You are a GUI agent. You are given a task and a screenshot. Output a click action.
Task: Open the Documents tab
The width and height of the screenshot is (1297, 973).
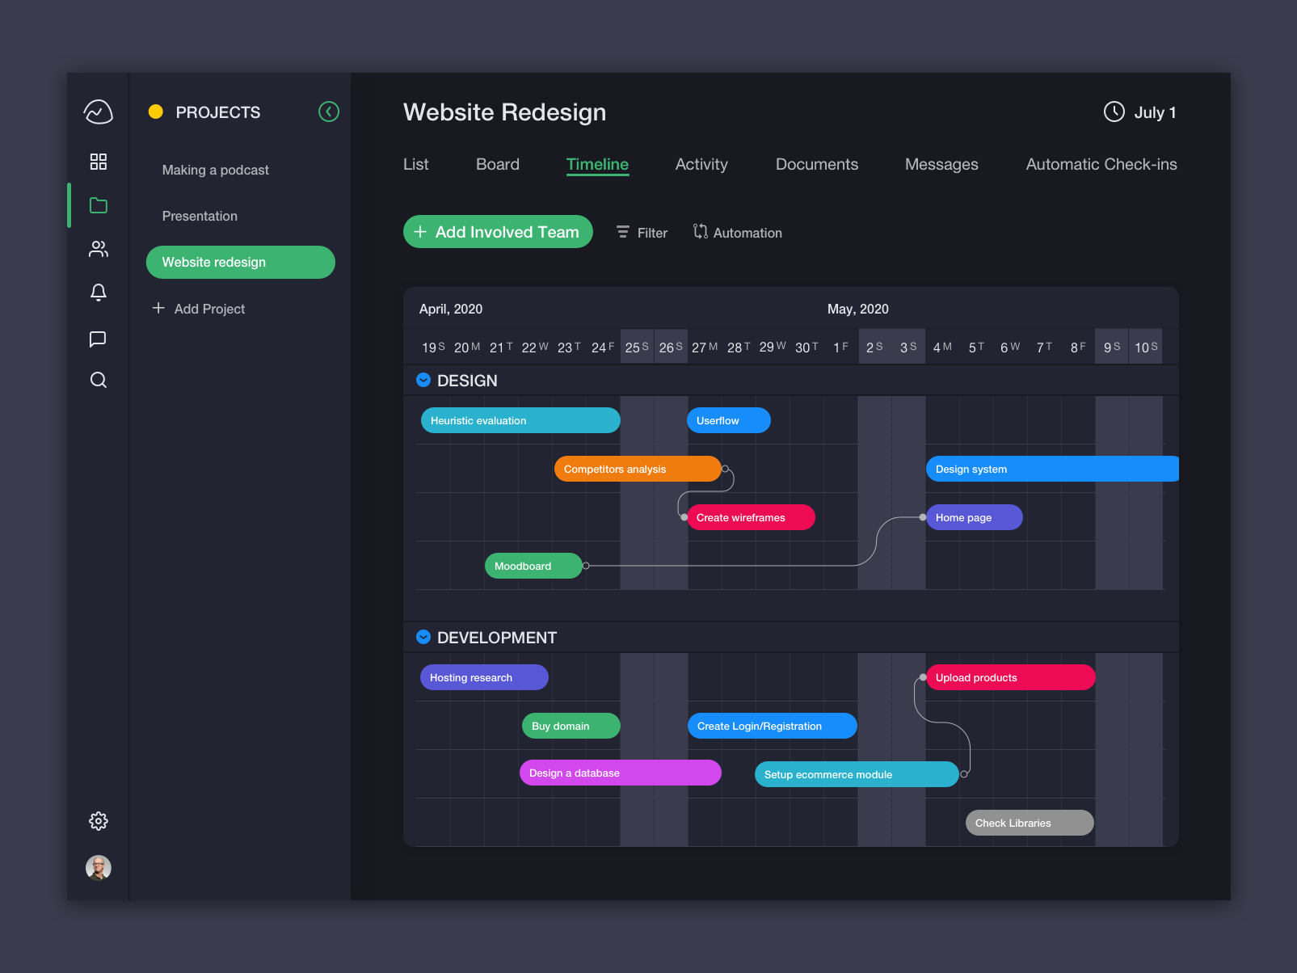point(817,164)
